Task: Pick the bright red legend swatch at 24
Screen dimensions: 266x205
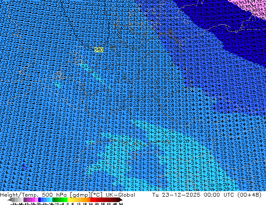Action: coord(91,200)
